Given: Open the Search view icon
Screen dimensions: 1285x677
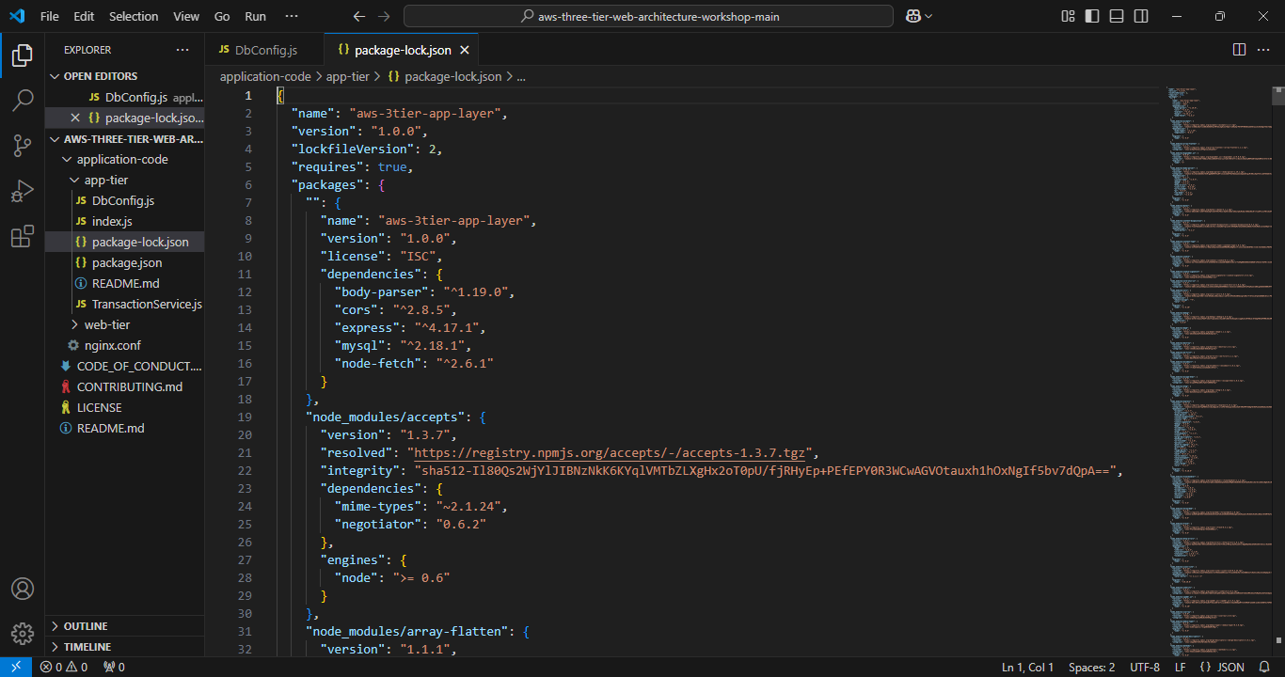Looking at the screenshot, I should (23, 100).
